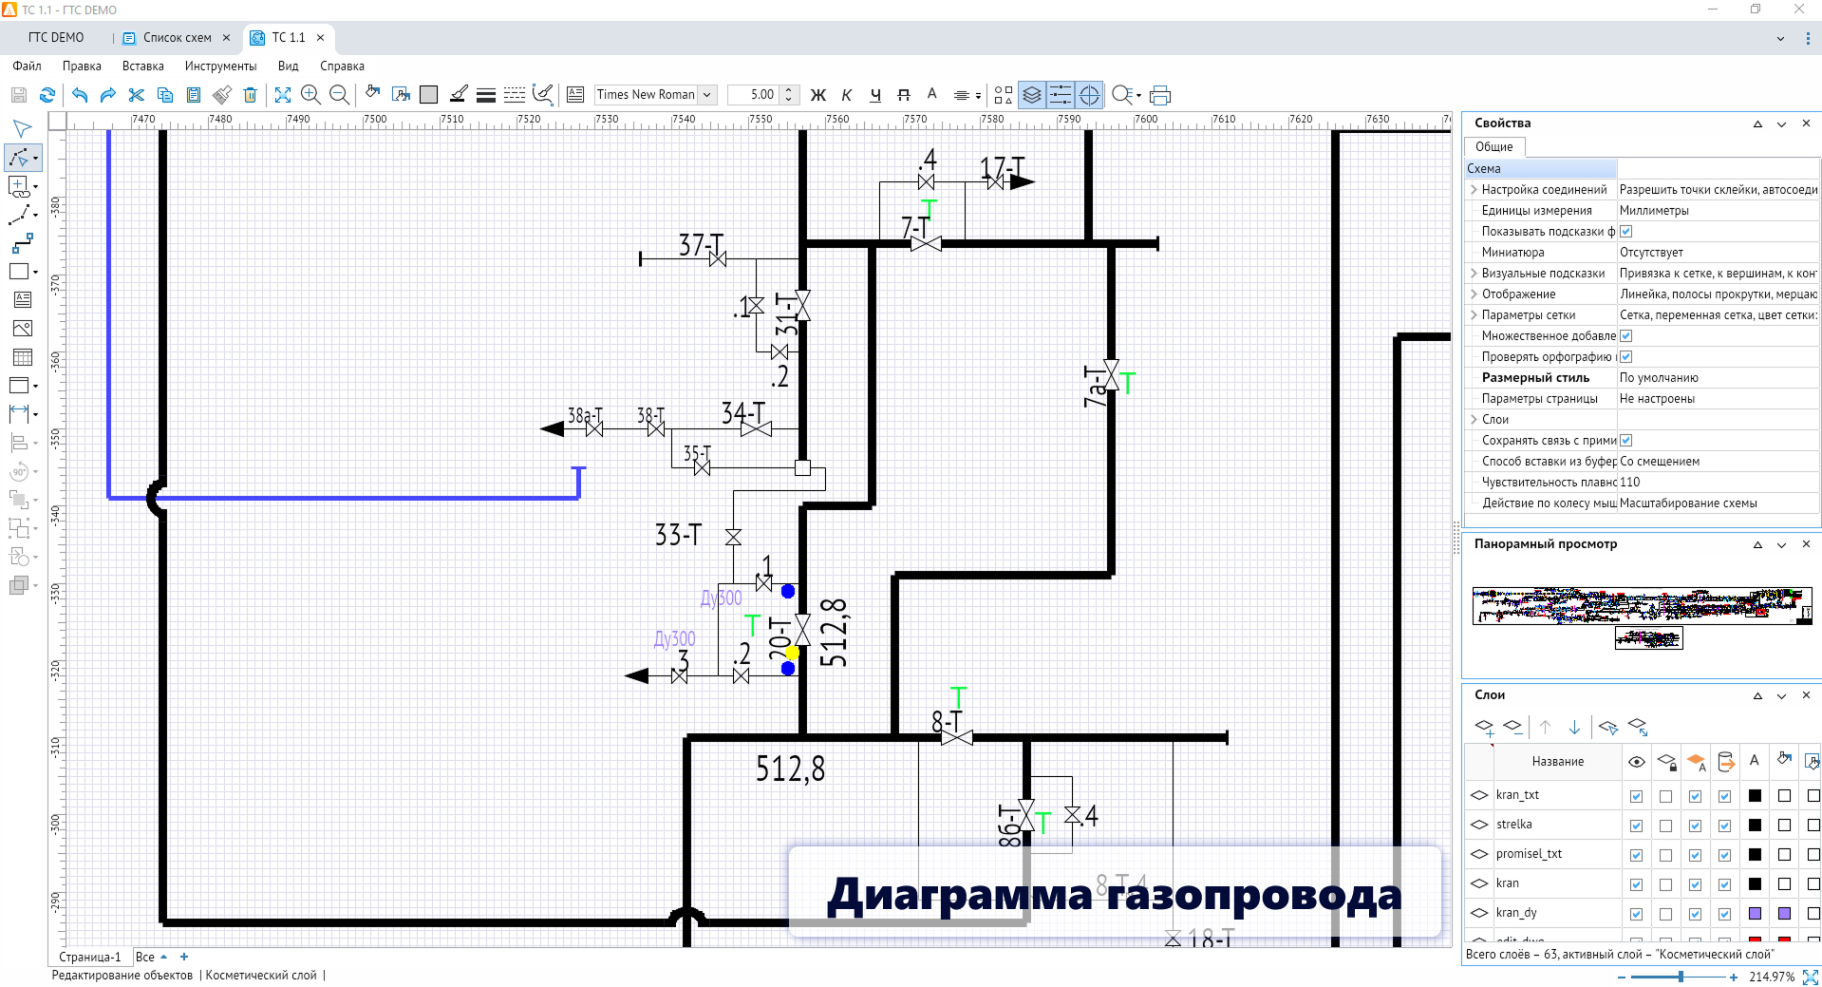
Task: Click the layers toggle toolbar icon
Action: pyautogui.click(x=1032, y=95)
